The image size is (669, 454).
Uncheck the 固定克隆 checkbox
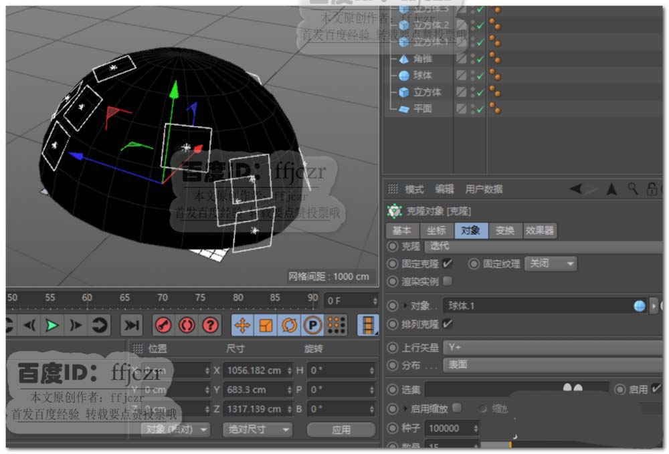tap(448, 263)
